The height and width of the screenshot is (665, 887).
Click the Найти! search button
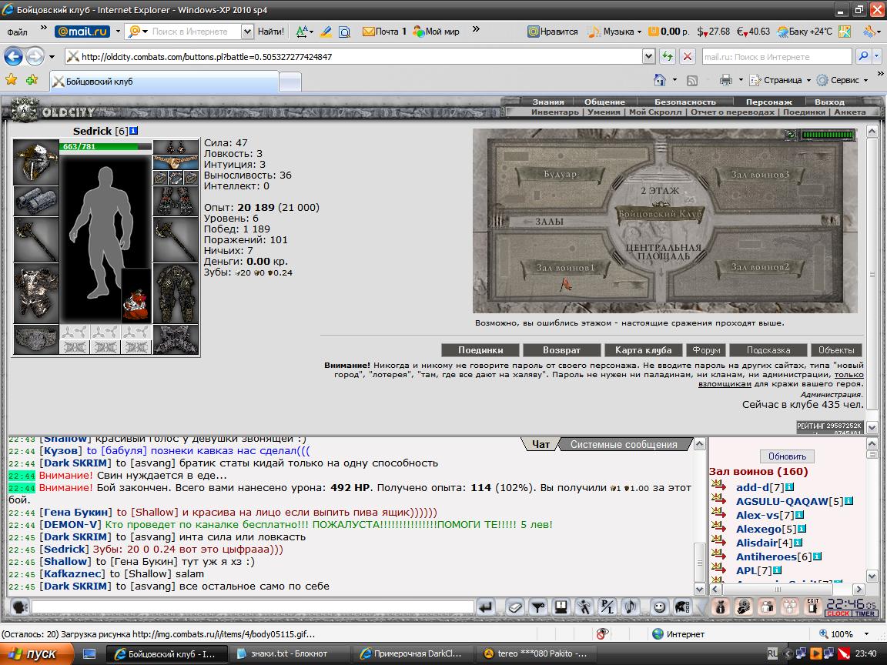271,32
